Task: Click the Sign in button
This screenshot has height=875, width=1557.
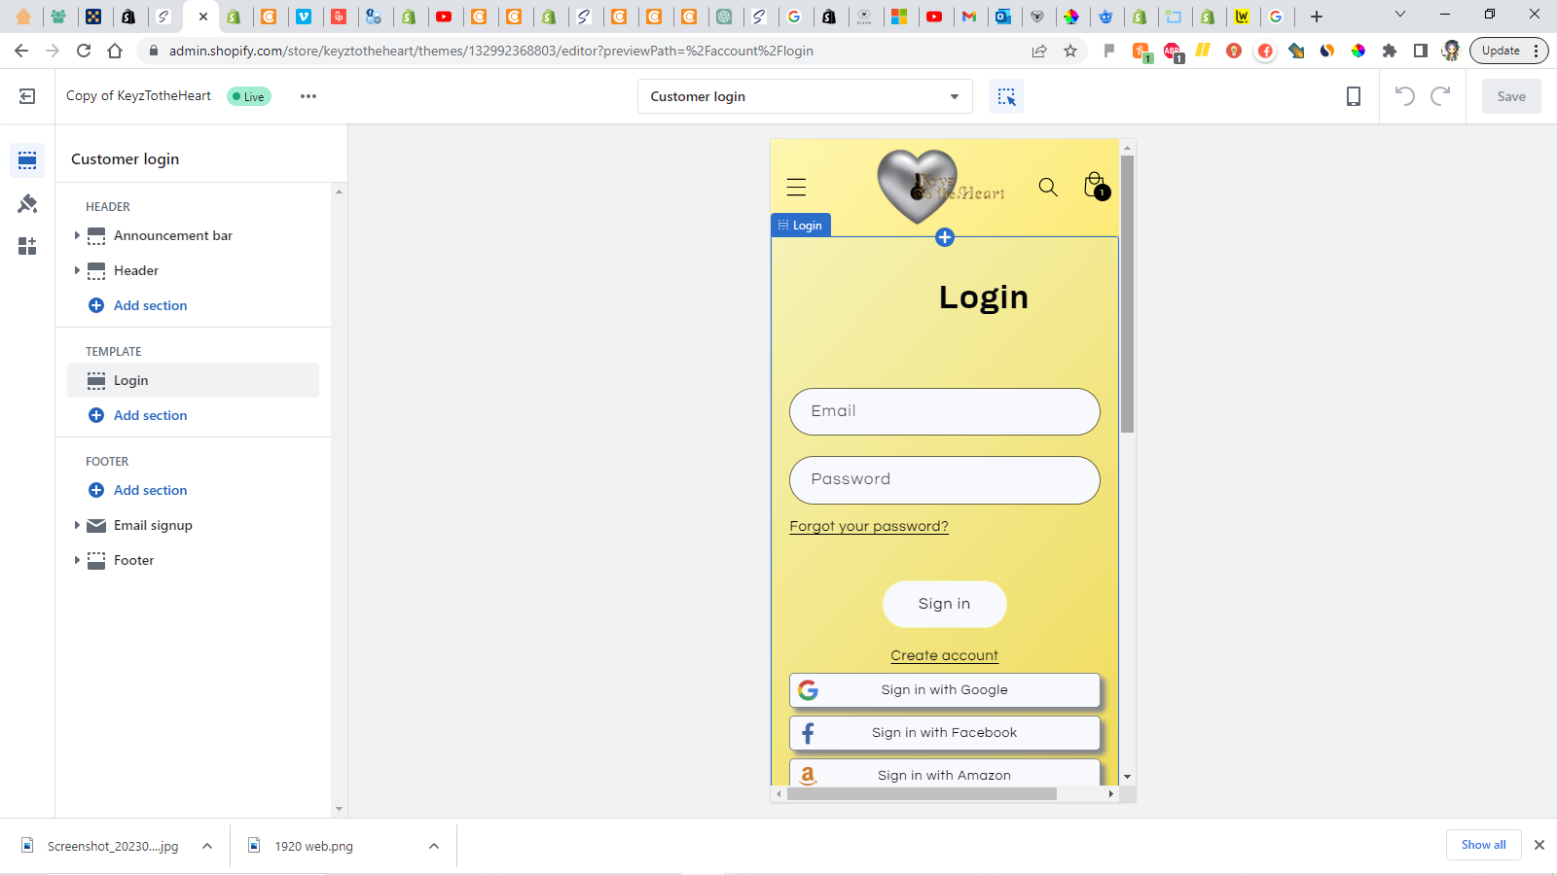Action: 944,604
